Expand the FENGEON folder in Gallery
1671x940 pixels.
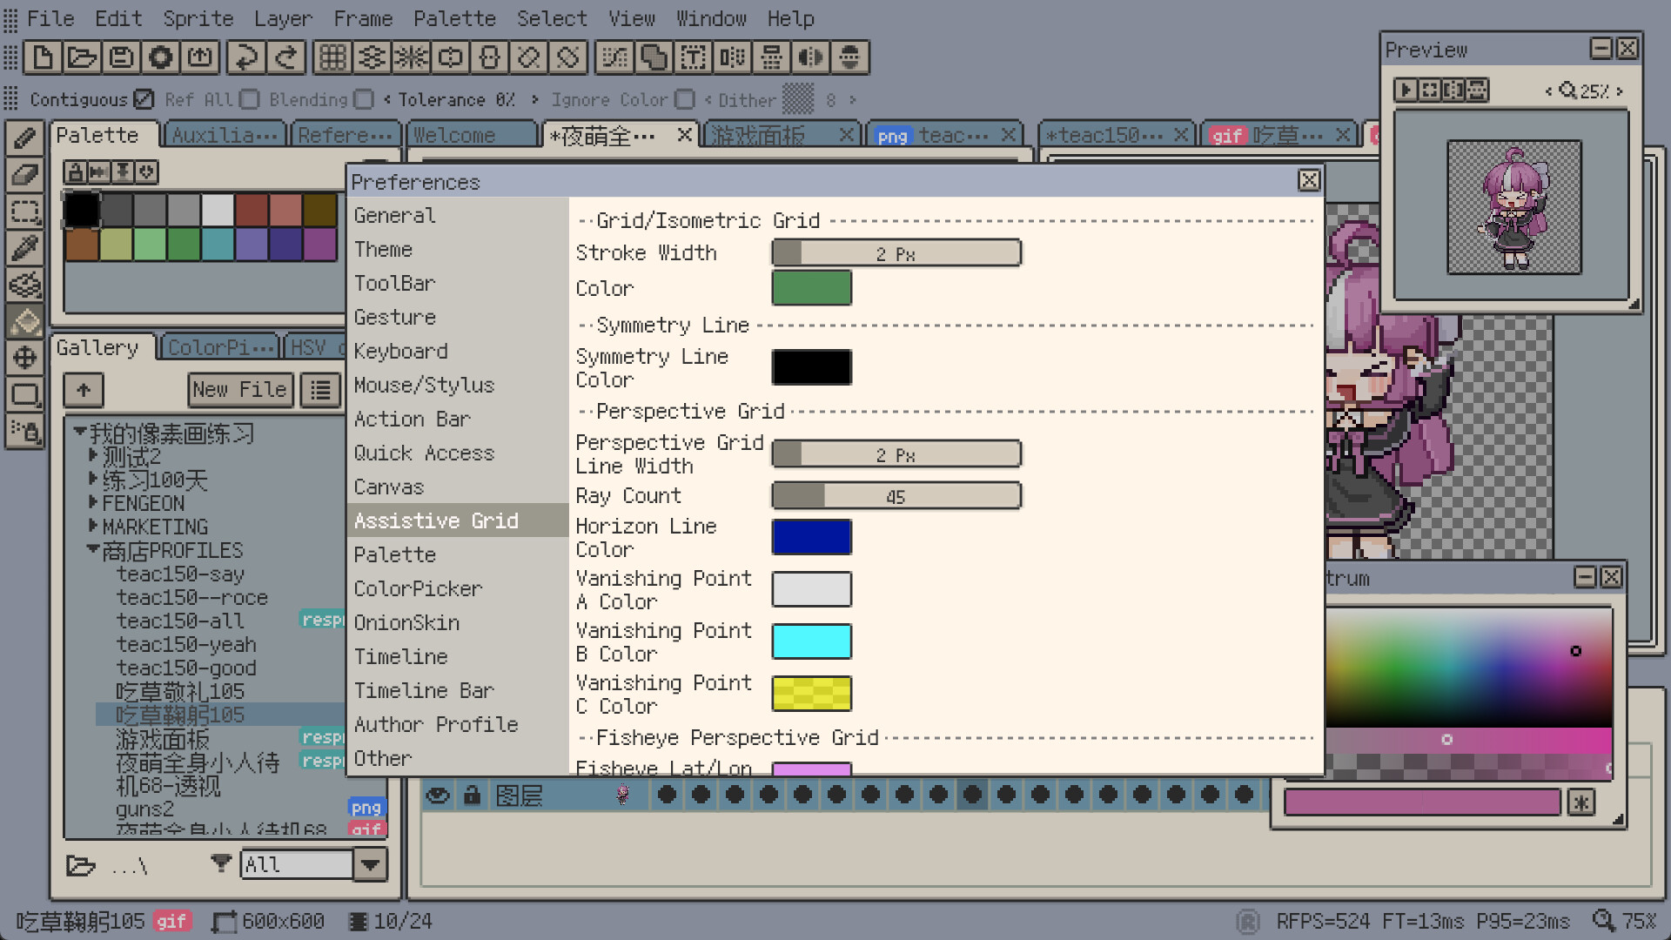93,503
